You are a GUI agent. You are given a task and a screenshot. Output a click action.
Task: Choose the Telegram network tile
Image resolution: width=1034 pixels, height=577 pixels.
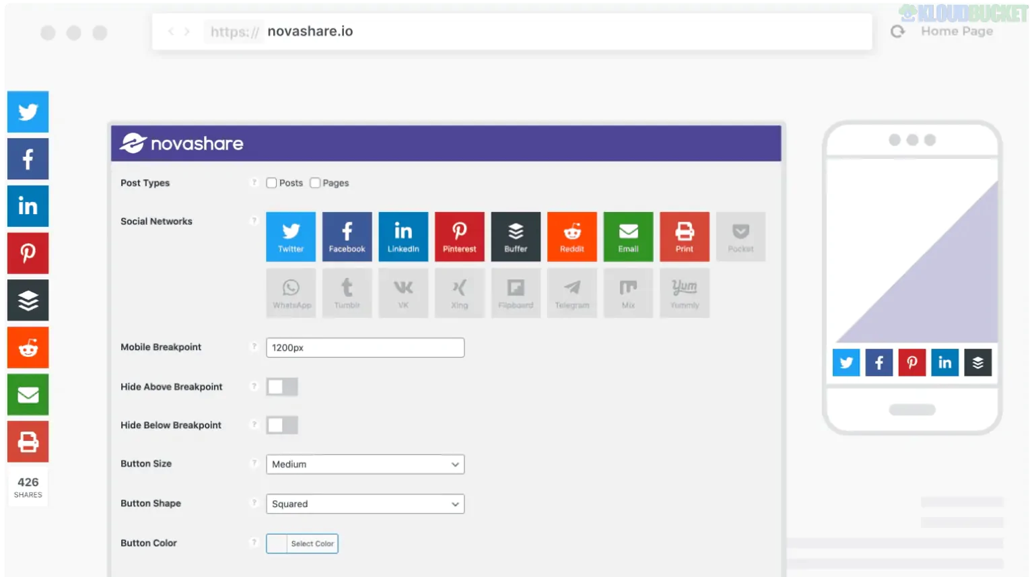(x=572, y=293)
